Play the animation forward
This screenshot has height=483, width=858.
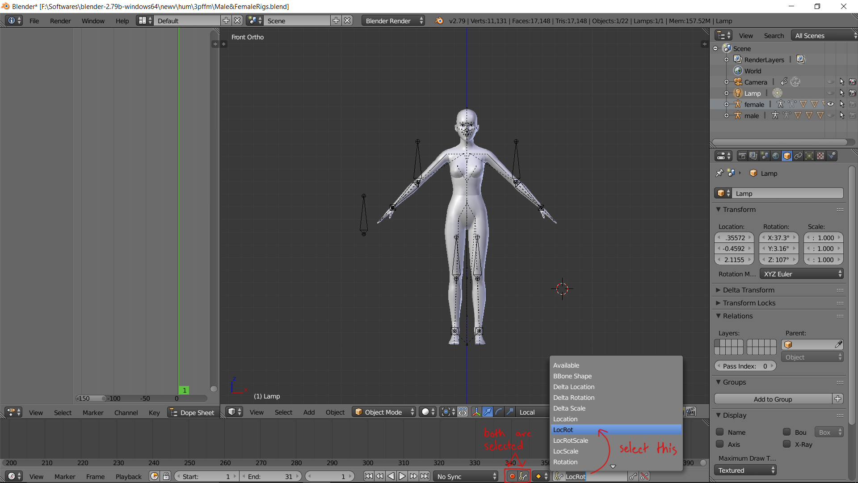pos(402,476)
